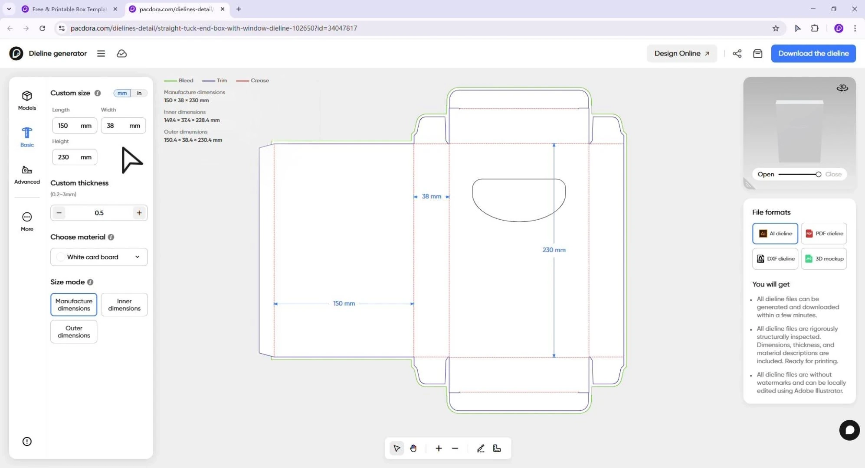Open the Models sidebar panel
The image size is (865, 468).
(27, 101)
